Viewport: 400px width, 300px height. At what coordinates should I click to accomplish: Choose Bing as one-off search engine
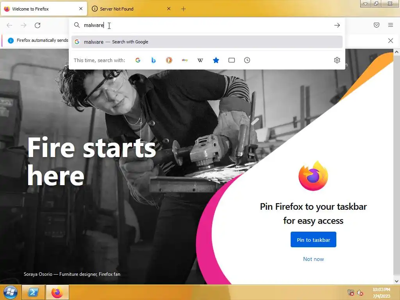click(153, 60)
